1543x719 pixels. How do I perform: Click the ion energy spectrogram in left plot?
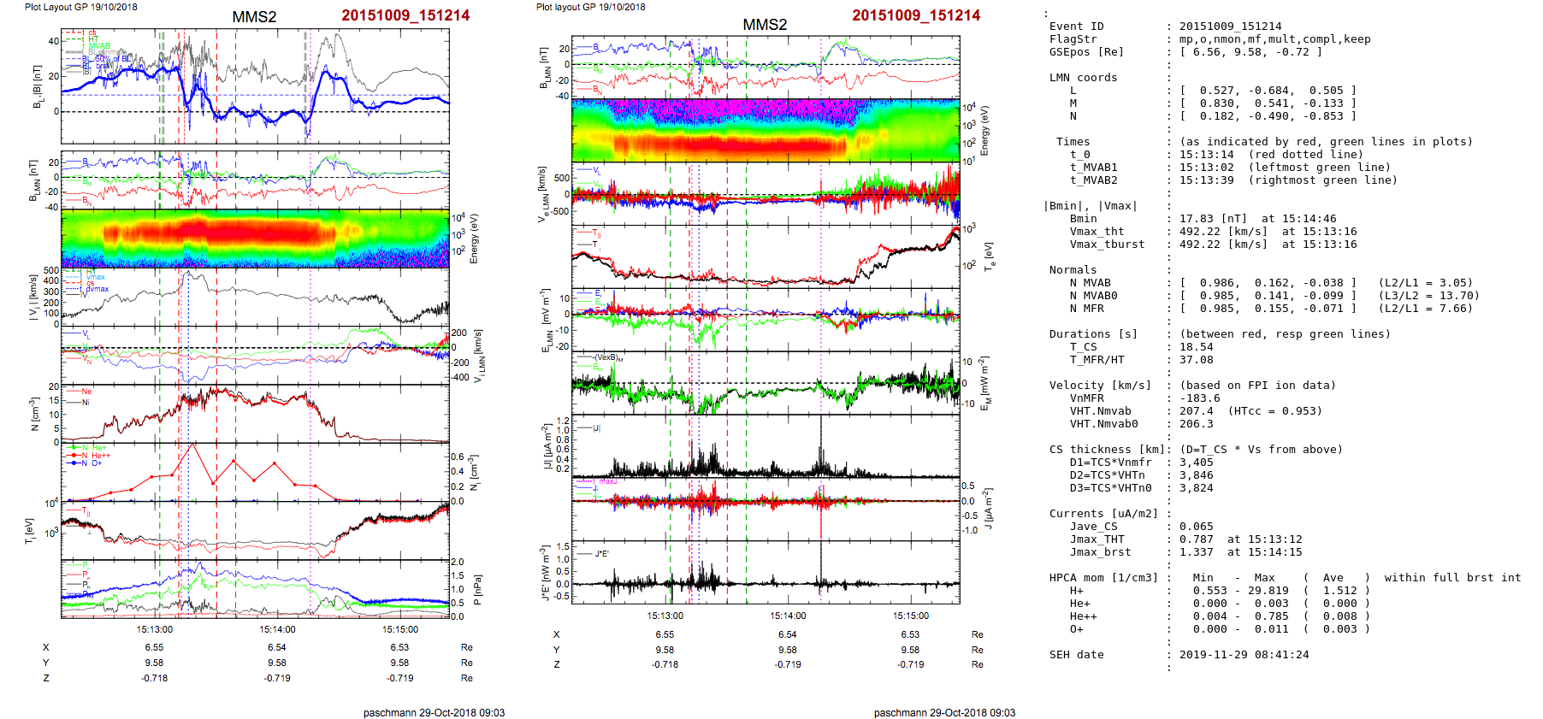255,239
